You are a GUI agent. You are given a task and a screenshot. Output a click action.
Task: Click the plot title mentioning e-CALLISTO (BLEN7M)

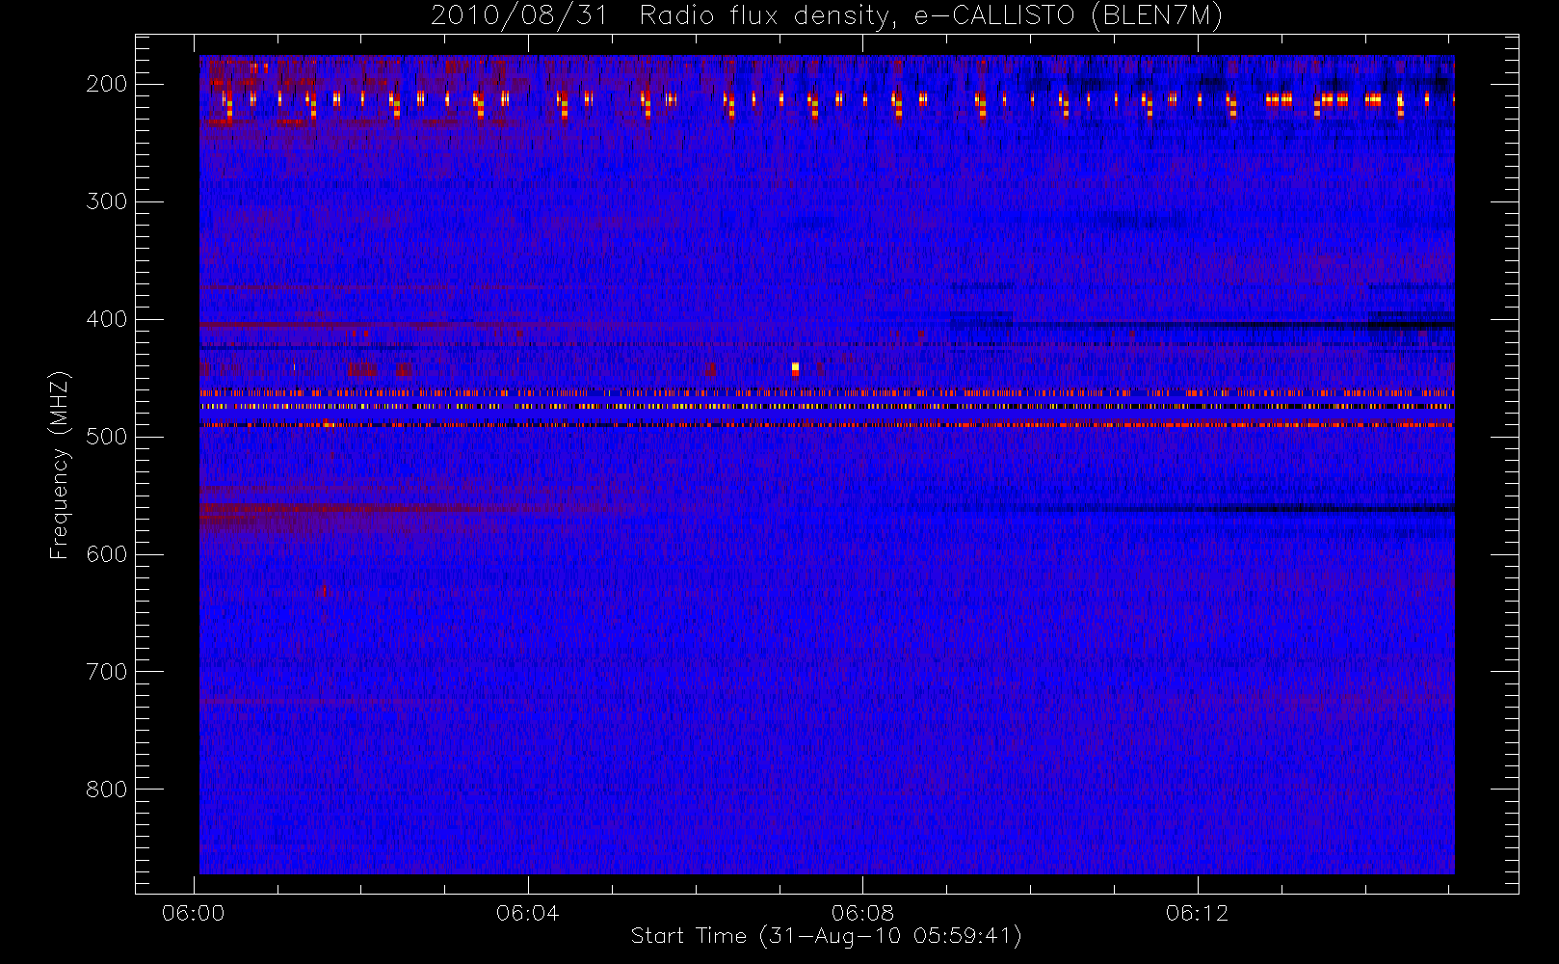[826, 16]
